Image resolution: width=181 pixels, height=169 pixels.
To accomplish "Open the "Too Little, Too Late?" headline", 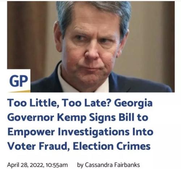I will tap(80, 124).
